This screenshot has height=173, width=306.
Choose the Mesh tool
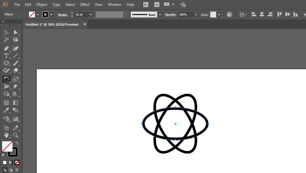[6, 103]
